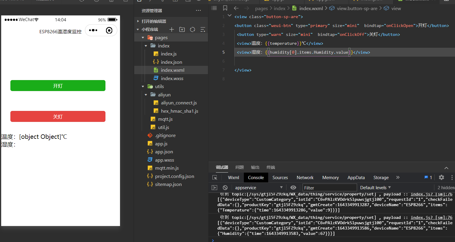455x242 pixels.
Task: Toggle the console sidebar panel
Action: point(214,187)
